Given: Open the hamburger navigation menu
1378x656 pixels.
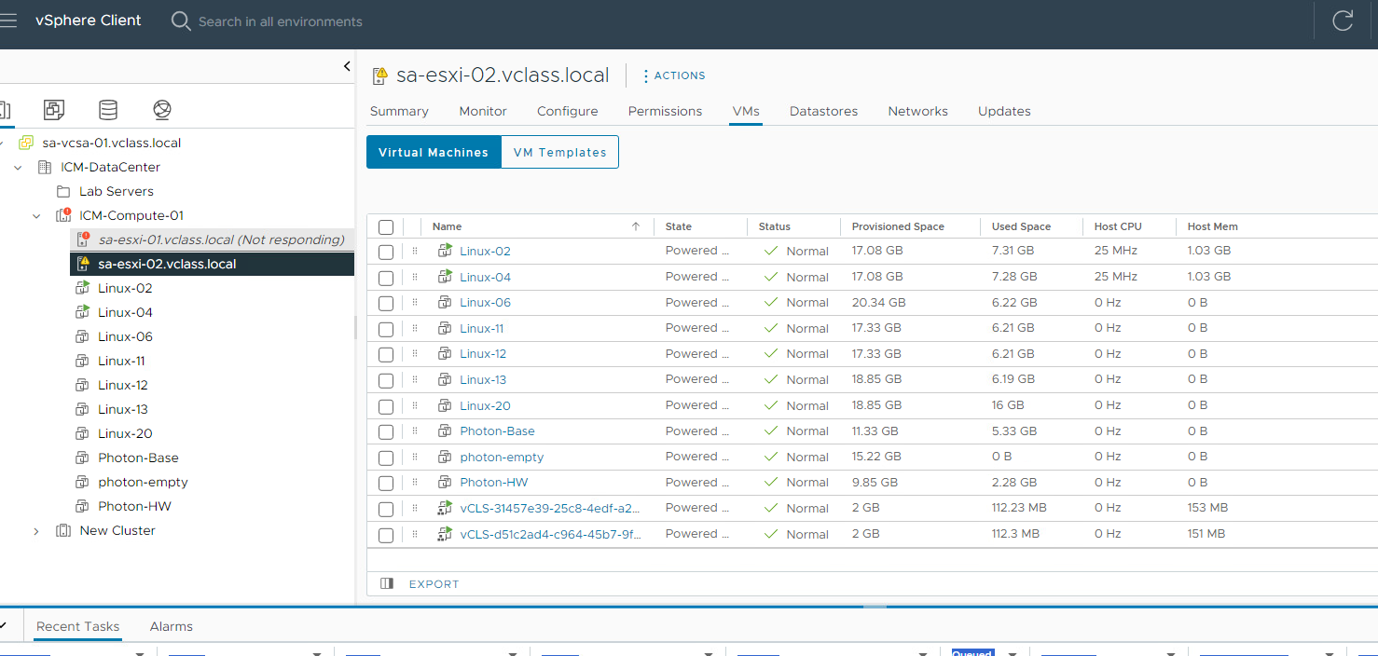Looking at the screenshot, I should point(7,20).
